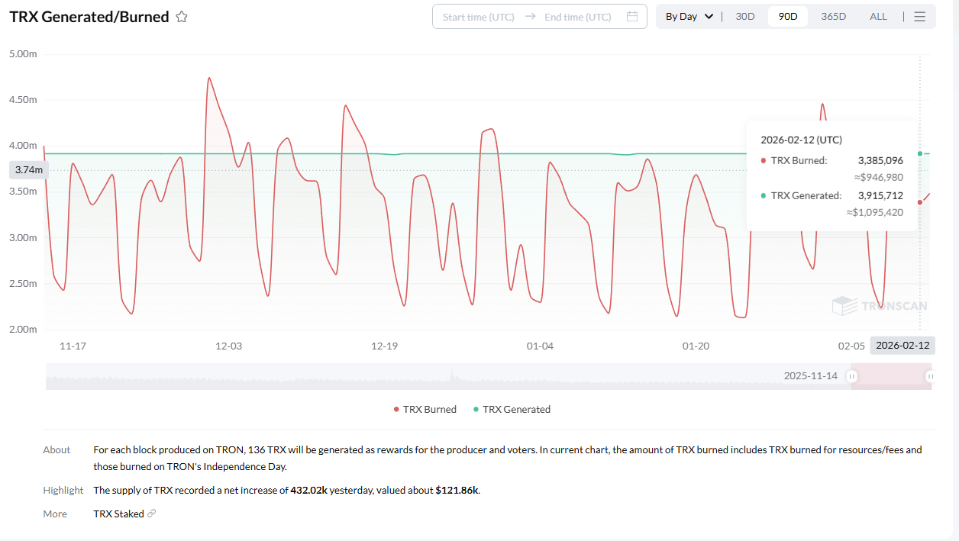The image size is (959, 541).
Task: Show the ALL time range
Action: point(878,17)
